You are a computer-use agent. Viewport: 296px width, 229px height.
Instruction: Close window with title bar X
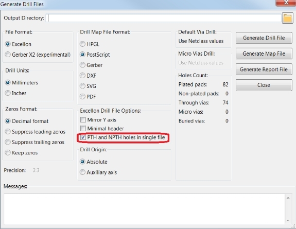tap(286, 3)
